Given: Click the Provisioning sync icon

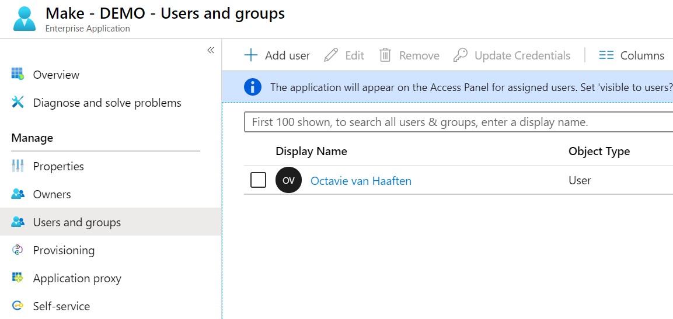Looking at the screenshot, I should [18, 250].
